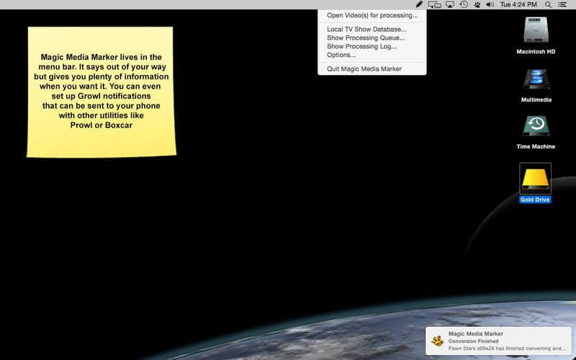This screenshot has width=576, height=360.
Task: Choose Quit Magic Media Marker
Action: tap(372, 68)
